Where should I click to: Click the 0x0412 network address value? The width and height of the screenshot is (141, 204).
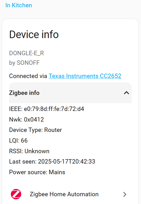34,119
